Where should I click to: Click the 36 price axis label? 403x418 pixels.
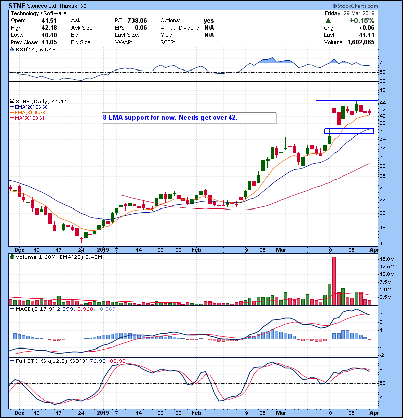[382, 131]
